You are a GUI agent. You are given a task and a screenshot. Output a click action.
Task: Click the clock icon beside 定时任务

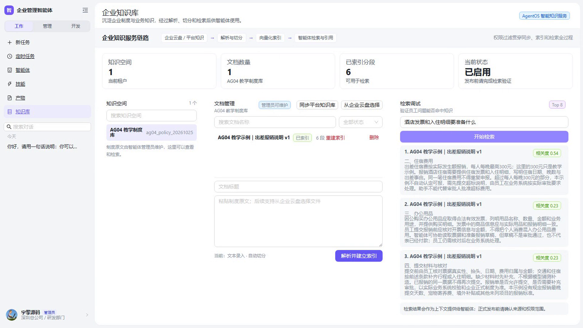coord(9,56)
